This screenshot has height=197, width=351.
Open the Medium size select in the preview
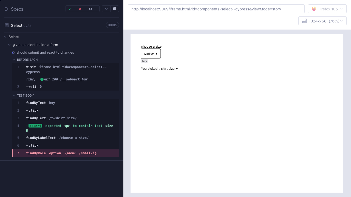point(151,53)
